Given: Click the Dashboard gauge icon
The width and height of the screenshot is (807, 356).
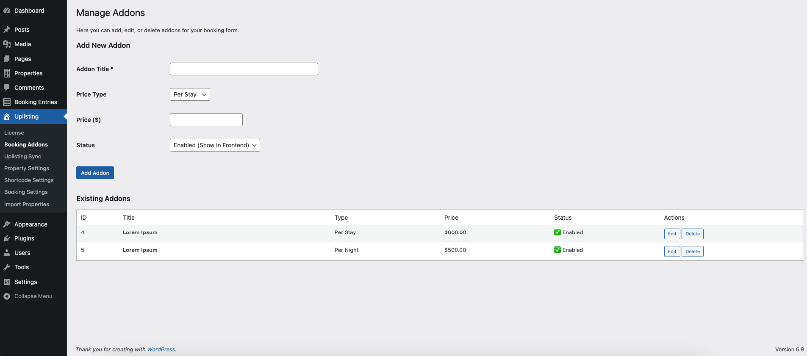Looking at the screenshot, I should [x=7, y=11].
